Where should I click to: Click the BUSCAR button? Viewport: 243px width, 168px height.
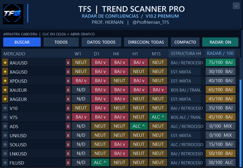(22, 42)
